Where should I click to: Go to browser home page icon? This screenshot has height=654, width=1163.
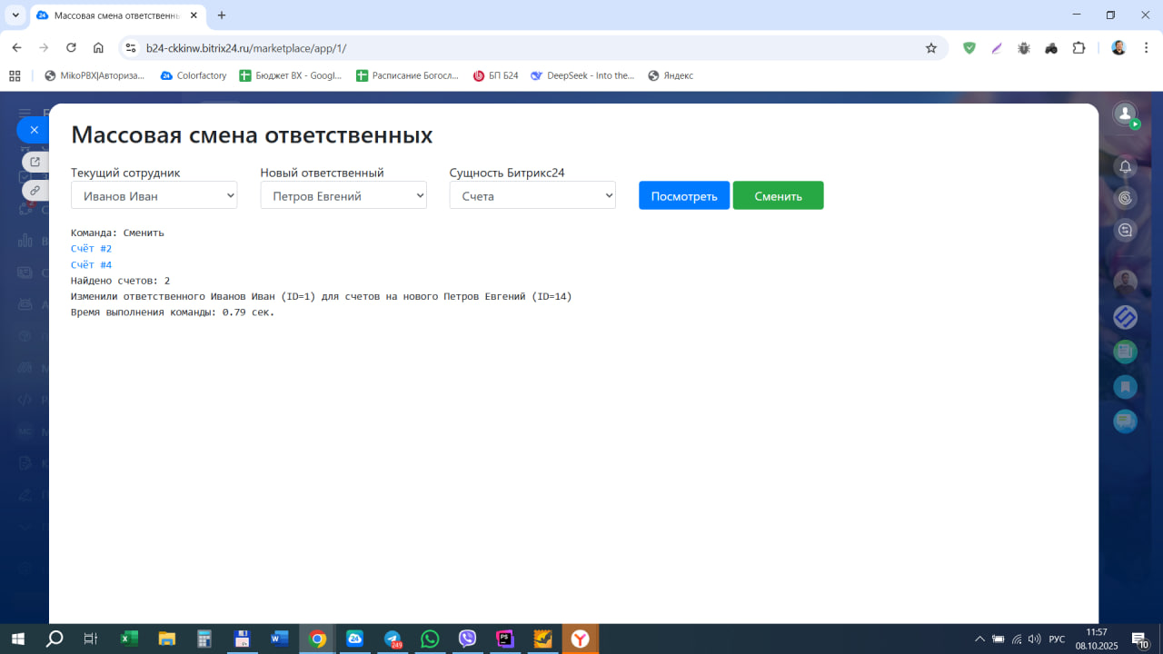98,48
